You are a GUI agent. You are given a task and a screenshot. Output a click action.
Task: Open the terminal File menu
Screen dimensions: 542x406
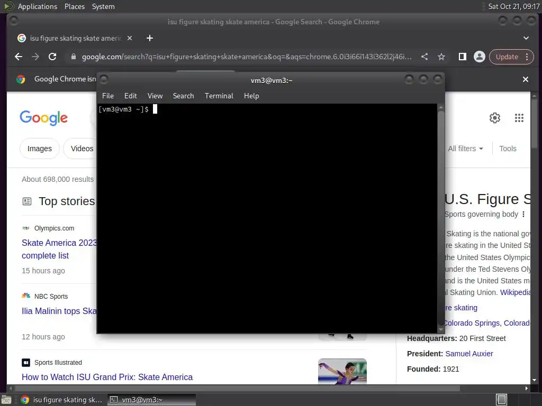[x=108, y=96]
